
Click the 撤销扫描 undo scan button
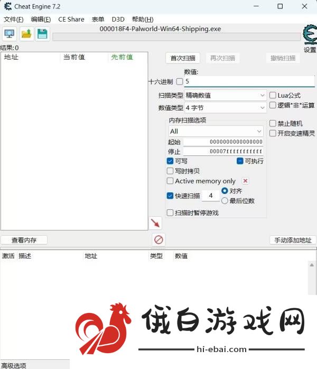pos(283,58)
